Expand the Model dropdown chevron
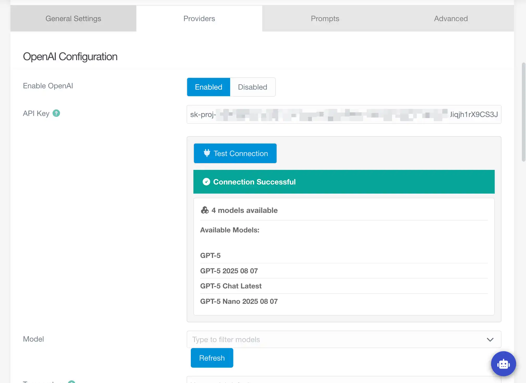The image size is (526, 383). (490, 339)
